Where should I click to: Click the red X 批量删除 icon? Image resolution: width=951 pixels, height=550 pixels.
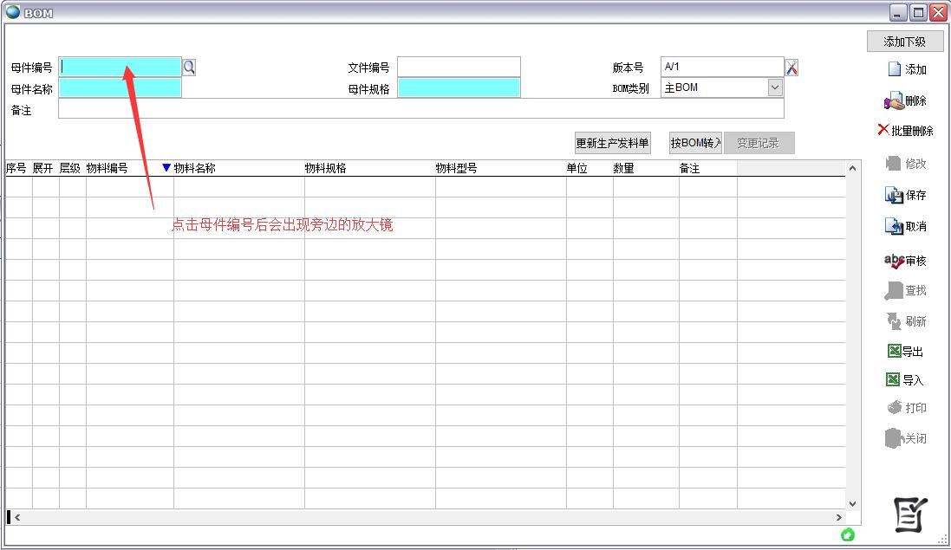tap(883, 130)
